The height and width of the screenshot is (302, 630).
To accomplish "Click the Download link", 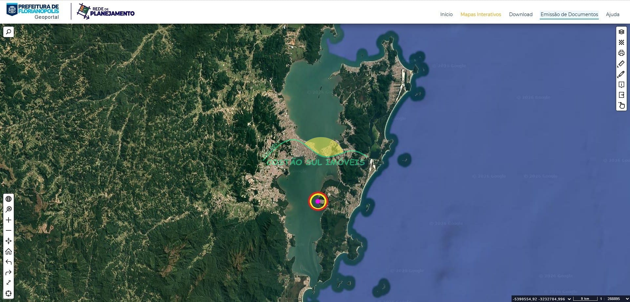I will [520, 14].
